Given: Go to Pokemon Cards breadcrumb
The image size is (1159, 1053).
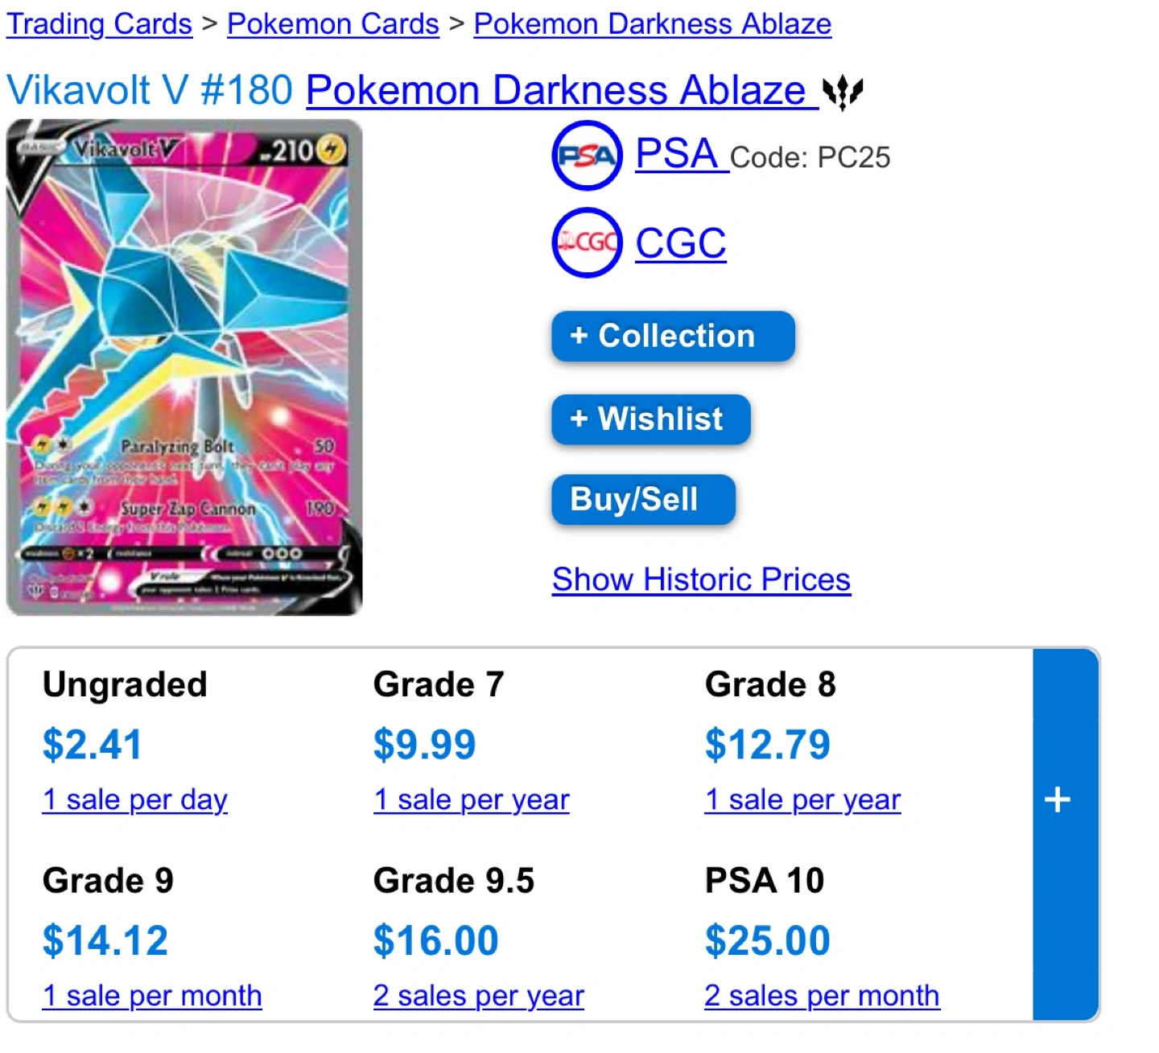Looking at the screenshot, I should point(333,23).
